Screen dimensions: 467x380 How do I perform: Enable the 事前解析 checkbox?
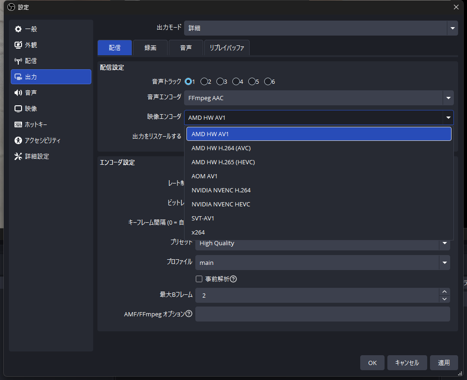(x=199, y=279)
